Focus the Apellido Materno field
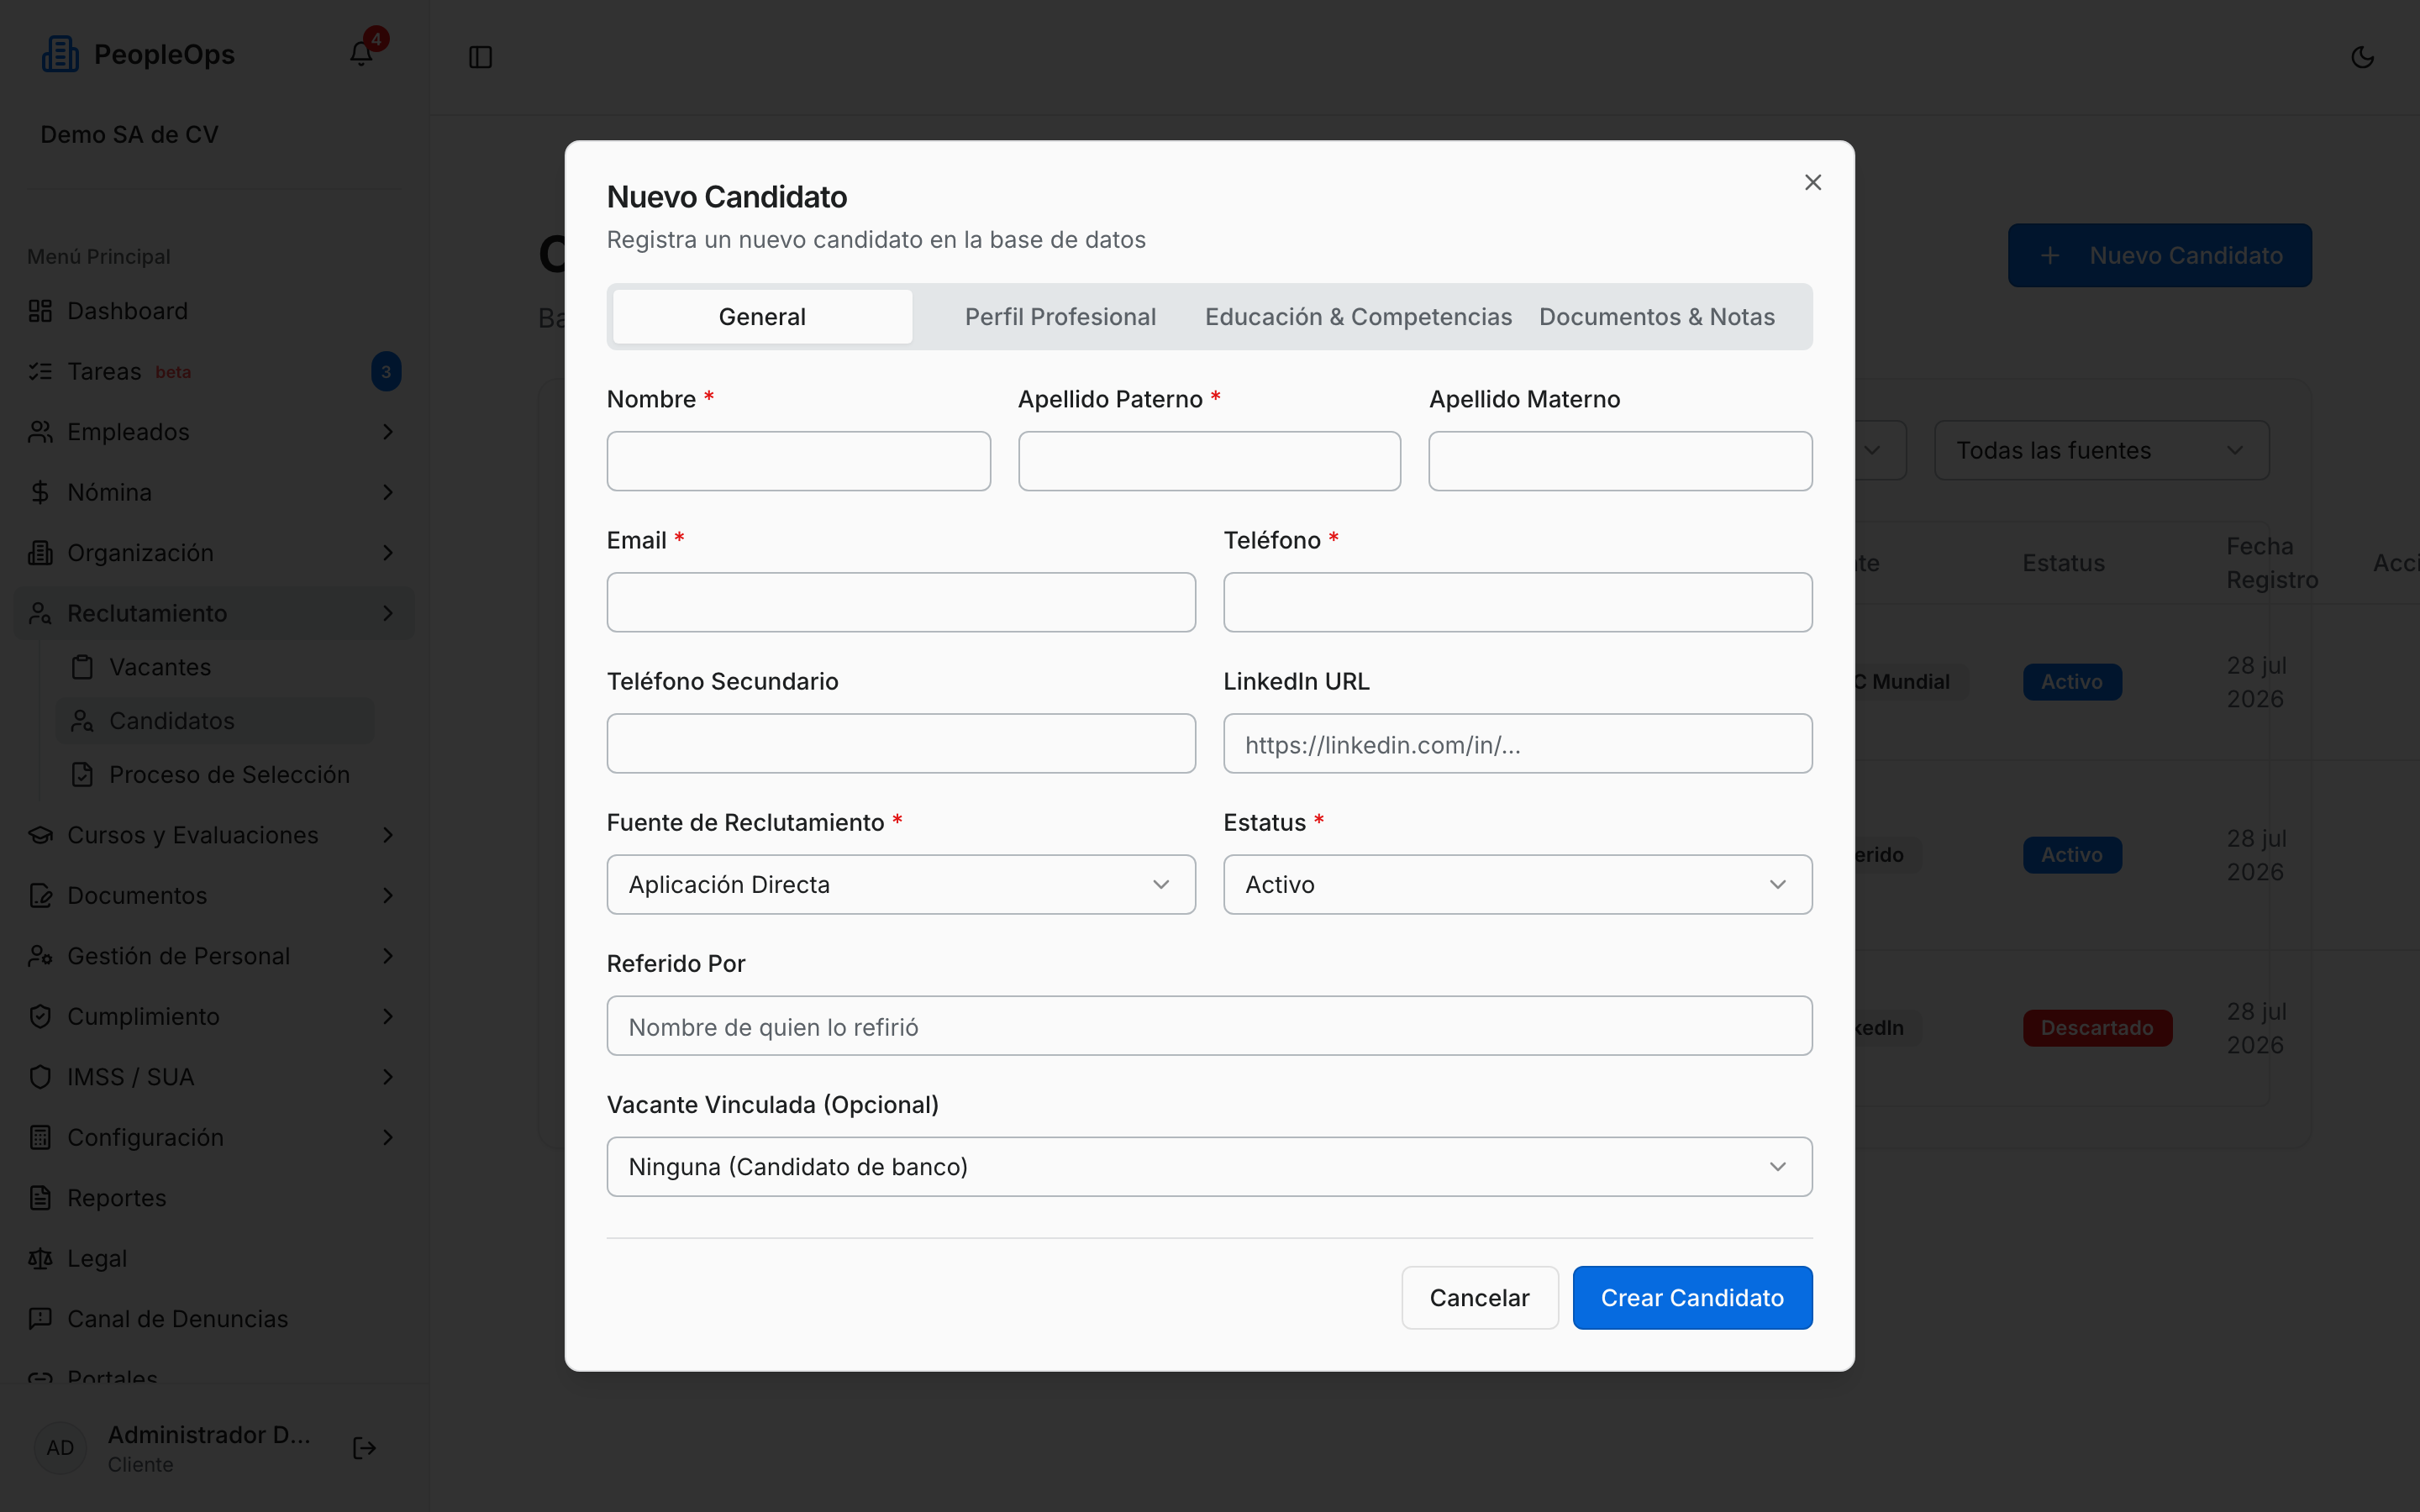The image size is (2420, 1512). [x=1620, y=461]
